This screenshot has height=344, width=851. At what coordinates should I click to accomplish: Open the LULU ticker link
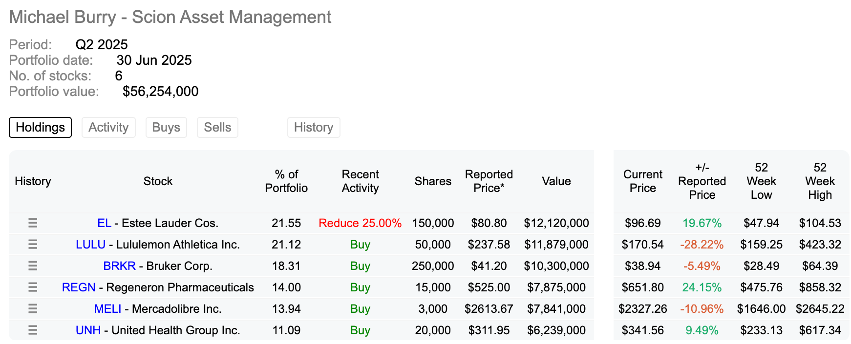coord(90,245)
